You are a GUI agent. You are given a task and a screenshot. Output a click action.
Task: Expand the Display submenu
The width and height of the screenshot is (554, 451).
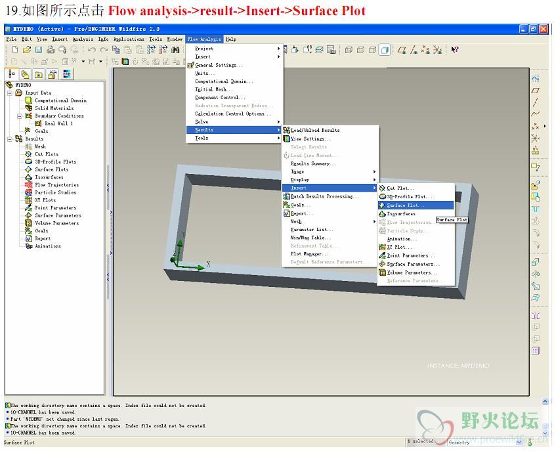pyautogui.click(x=330, y=180)
